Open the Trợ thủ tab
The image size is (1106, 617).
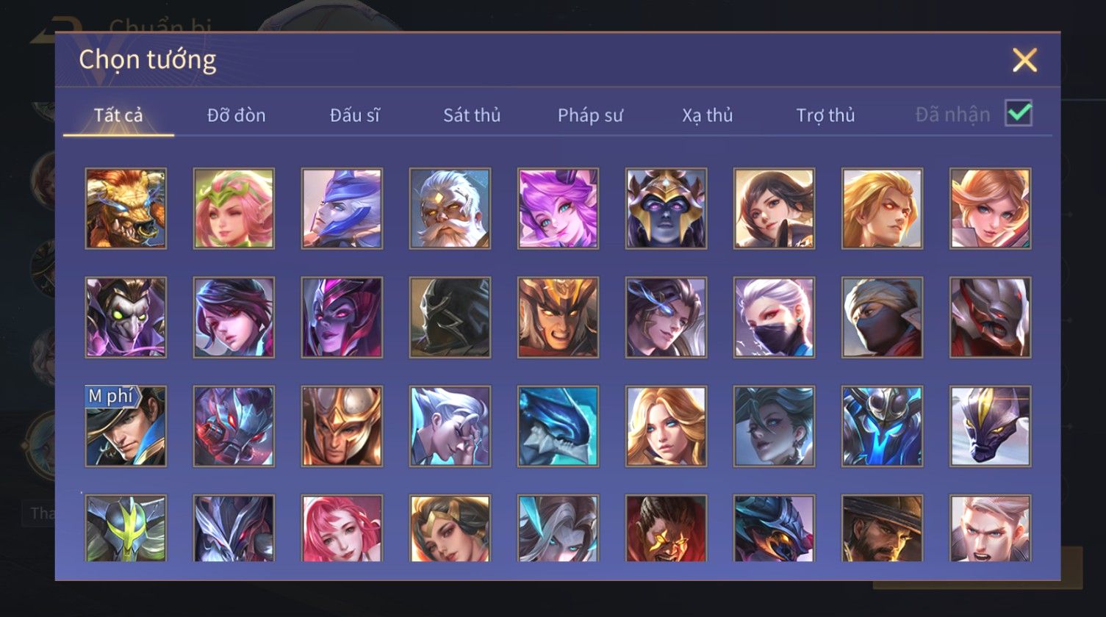pyautogui.click(x=825, y=115)
